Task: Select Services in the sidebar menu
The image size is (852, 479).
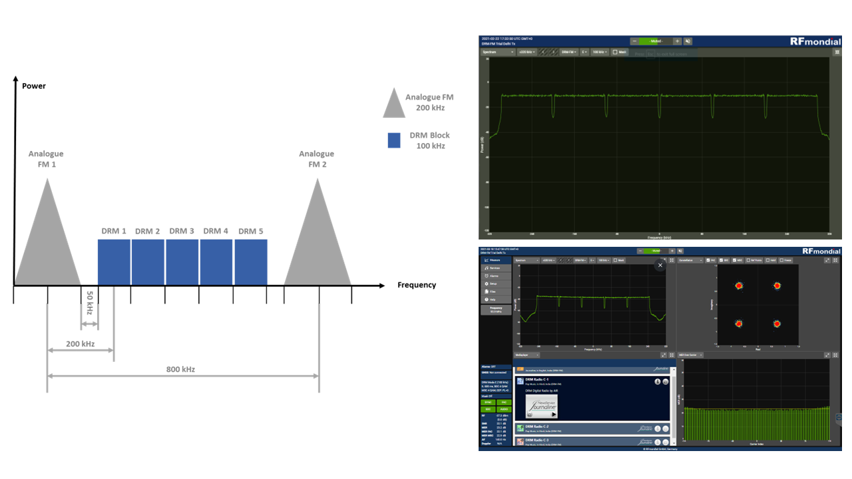Action: 496,268
